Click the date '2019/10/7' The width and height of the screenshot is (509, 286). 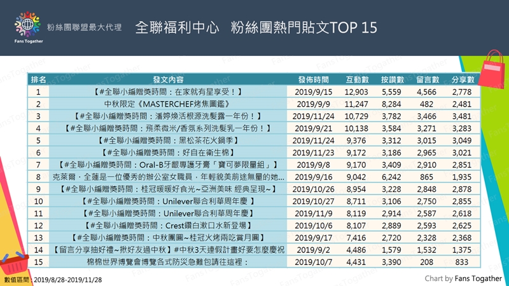313,262
